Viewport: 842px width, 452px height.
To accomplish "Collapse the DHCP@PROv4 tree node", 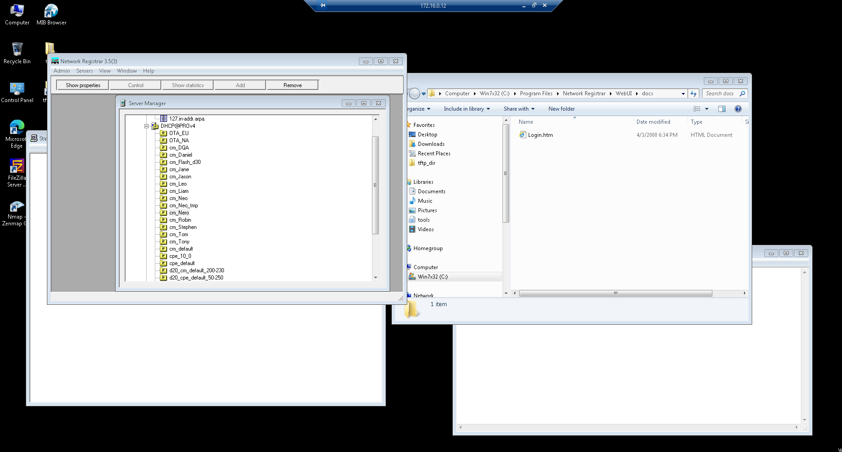I will pyautogui.click(x=147, y=126).
